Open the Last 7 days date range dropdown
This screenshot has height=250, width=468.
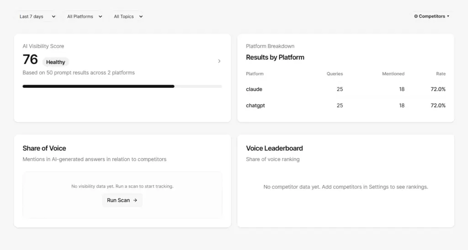click(x=37, y=16)
